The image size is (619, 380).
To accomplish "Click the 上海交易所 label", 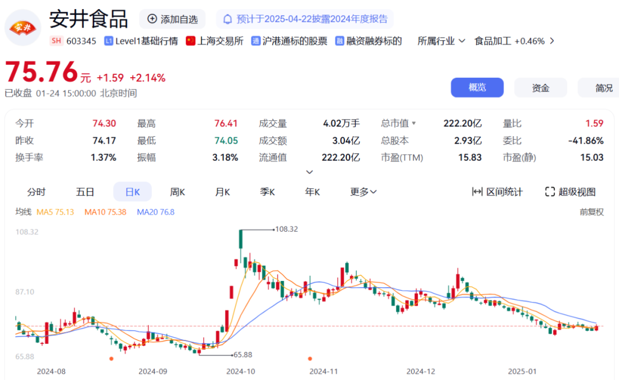I will pos(220,41).
